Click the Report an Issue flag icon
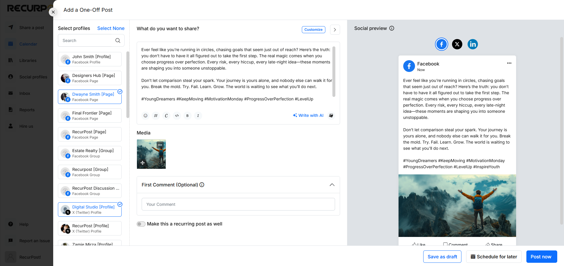 pos(11,240)
